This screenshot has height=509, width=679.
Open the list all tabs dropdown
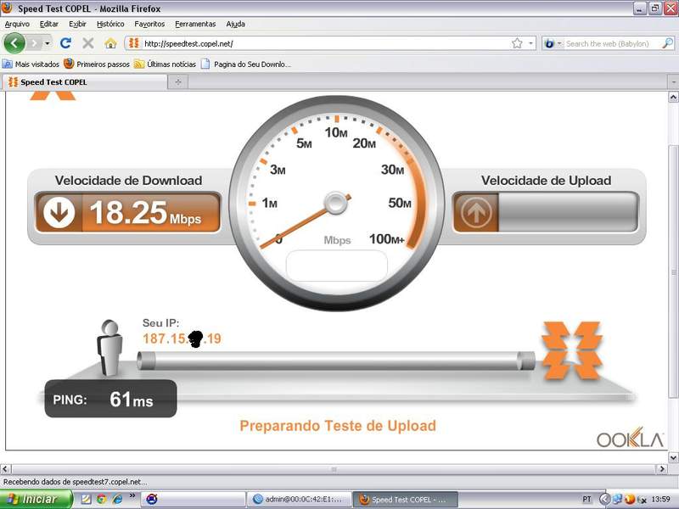673,81
